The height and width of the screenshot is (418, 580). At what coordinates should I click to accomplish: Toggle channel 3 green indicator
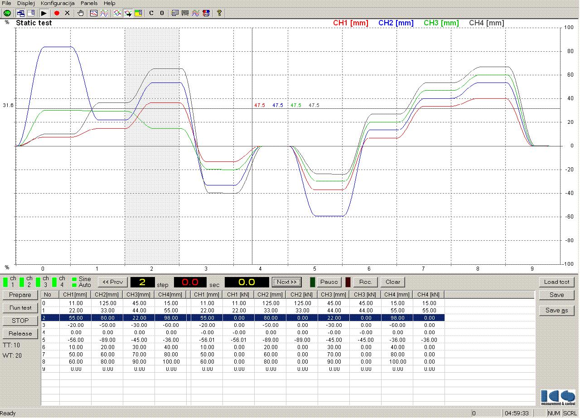(x=39, y=282)
